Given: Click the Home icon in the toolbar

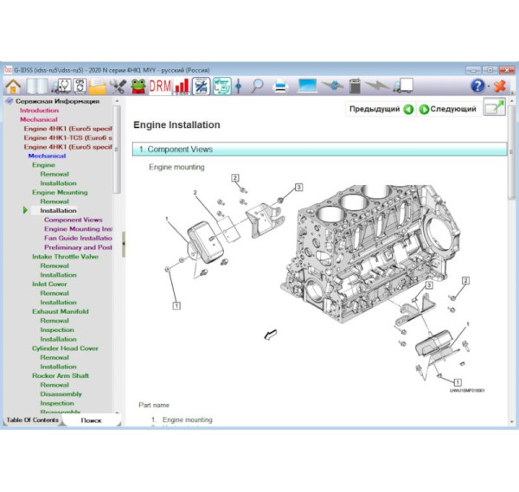Looking at the screenshot, I should pos(14,86).
